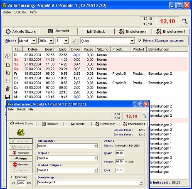Select the Sa 20.03.2004 row
192x189 pixels.
point(101,69)
